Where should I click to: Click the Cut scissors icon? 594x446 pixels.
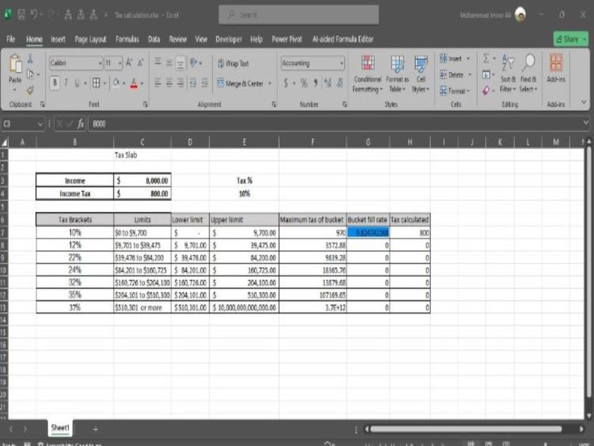tap(30, 59)
